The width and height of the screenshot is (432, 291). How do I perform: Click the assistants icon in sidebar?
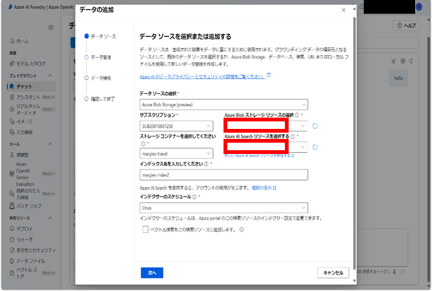[x=12, y=97]
